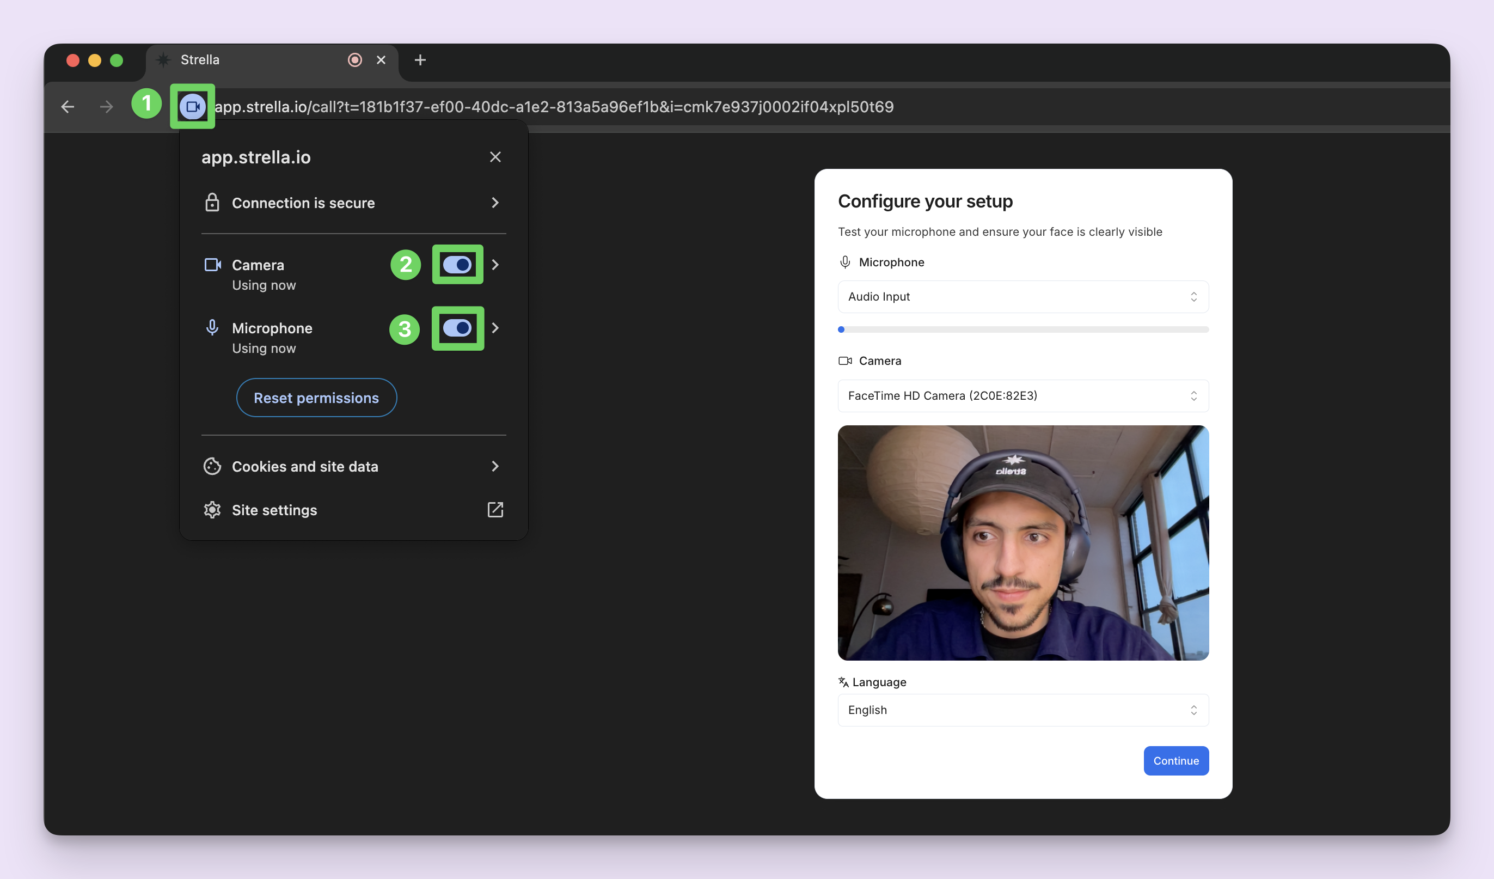Expand Camera permission details chevron
The image size is (1494, 879).
pyautogui.click(x=495, y=265)
